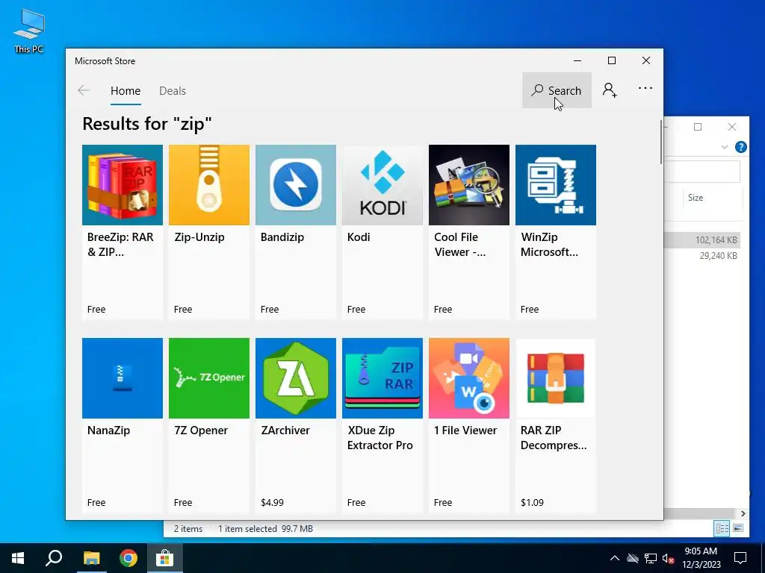Click the Kodi title text

click(359, 237)
